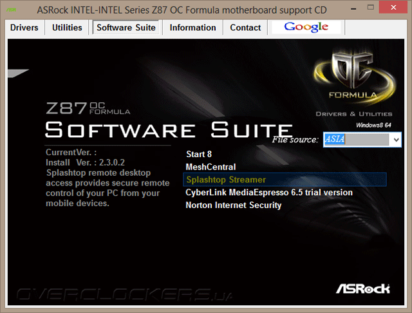Click the ASIA file source field
The image size is (412, 313).
click(356, 140)
